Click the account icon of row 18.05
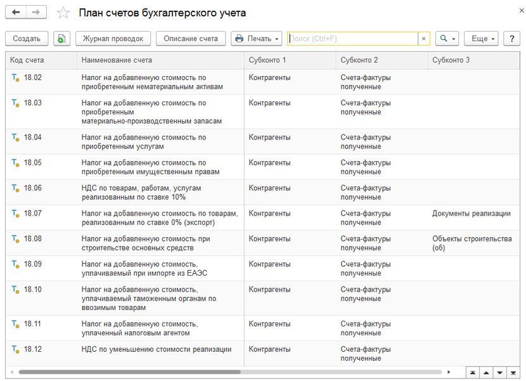The width and height of the screenshot is (526, 381). [x=15, y=163]
